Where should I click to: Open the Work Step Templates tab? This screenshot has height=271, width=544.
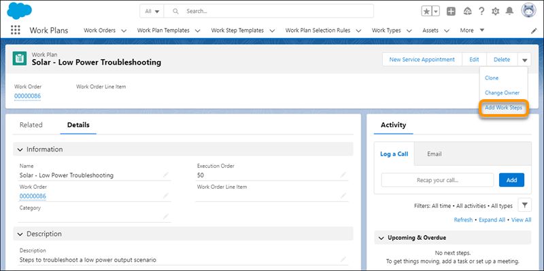(237, 31)
